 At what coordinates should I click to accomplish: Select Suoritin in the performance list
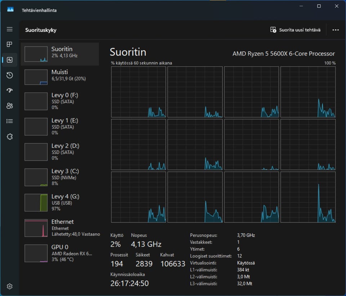click(60, 54)
